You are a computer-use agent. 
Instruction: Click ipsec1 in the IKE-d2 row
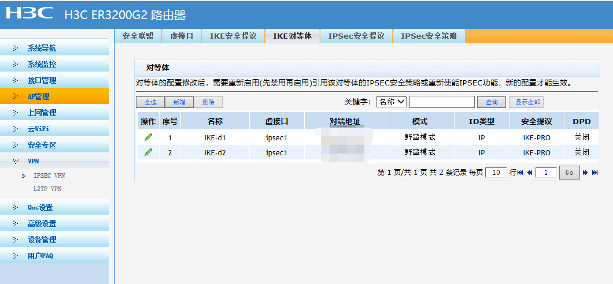(277, 152)
